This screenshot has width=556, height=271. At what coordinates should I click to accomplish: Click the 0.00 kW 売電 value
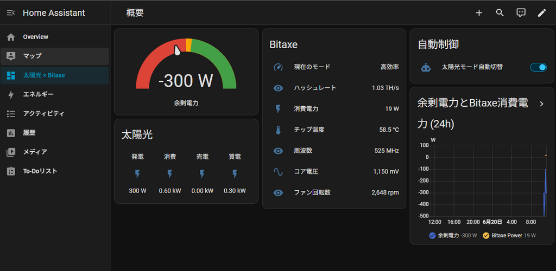[x=202, y=191]
